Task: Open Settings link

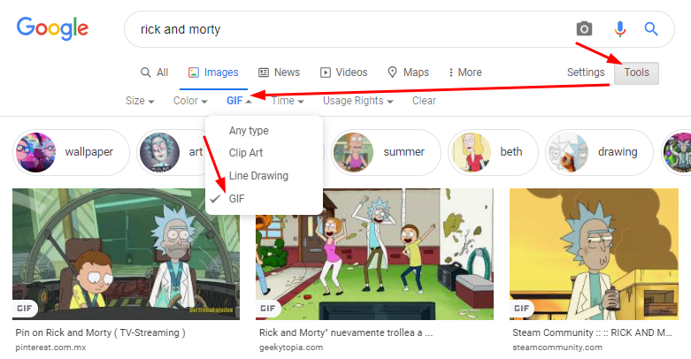Action: pyautogui.click(x=586, y=73)
